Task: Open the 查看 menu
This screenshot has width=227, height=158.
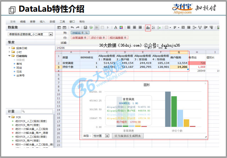Action: (33, 22)
